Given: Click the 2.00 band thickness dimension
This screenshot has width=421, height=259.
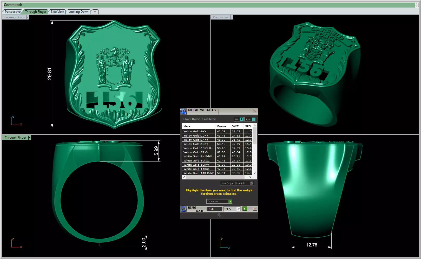Looking at the screenshot, I should tap(144, 243).
